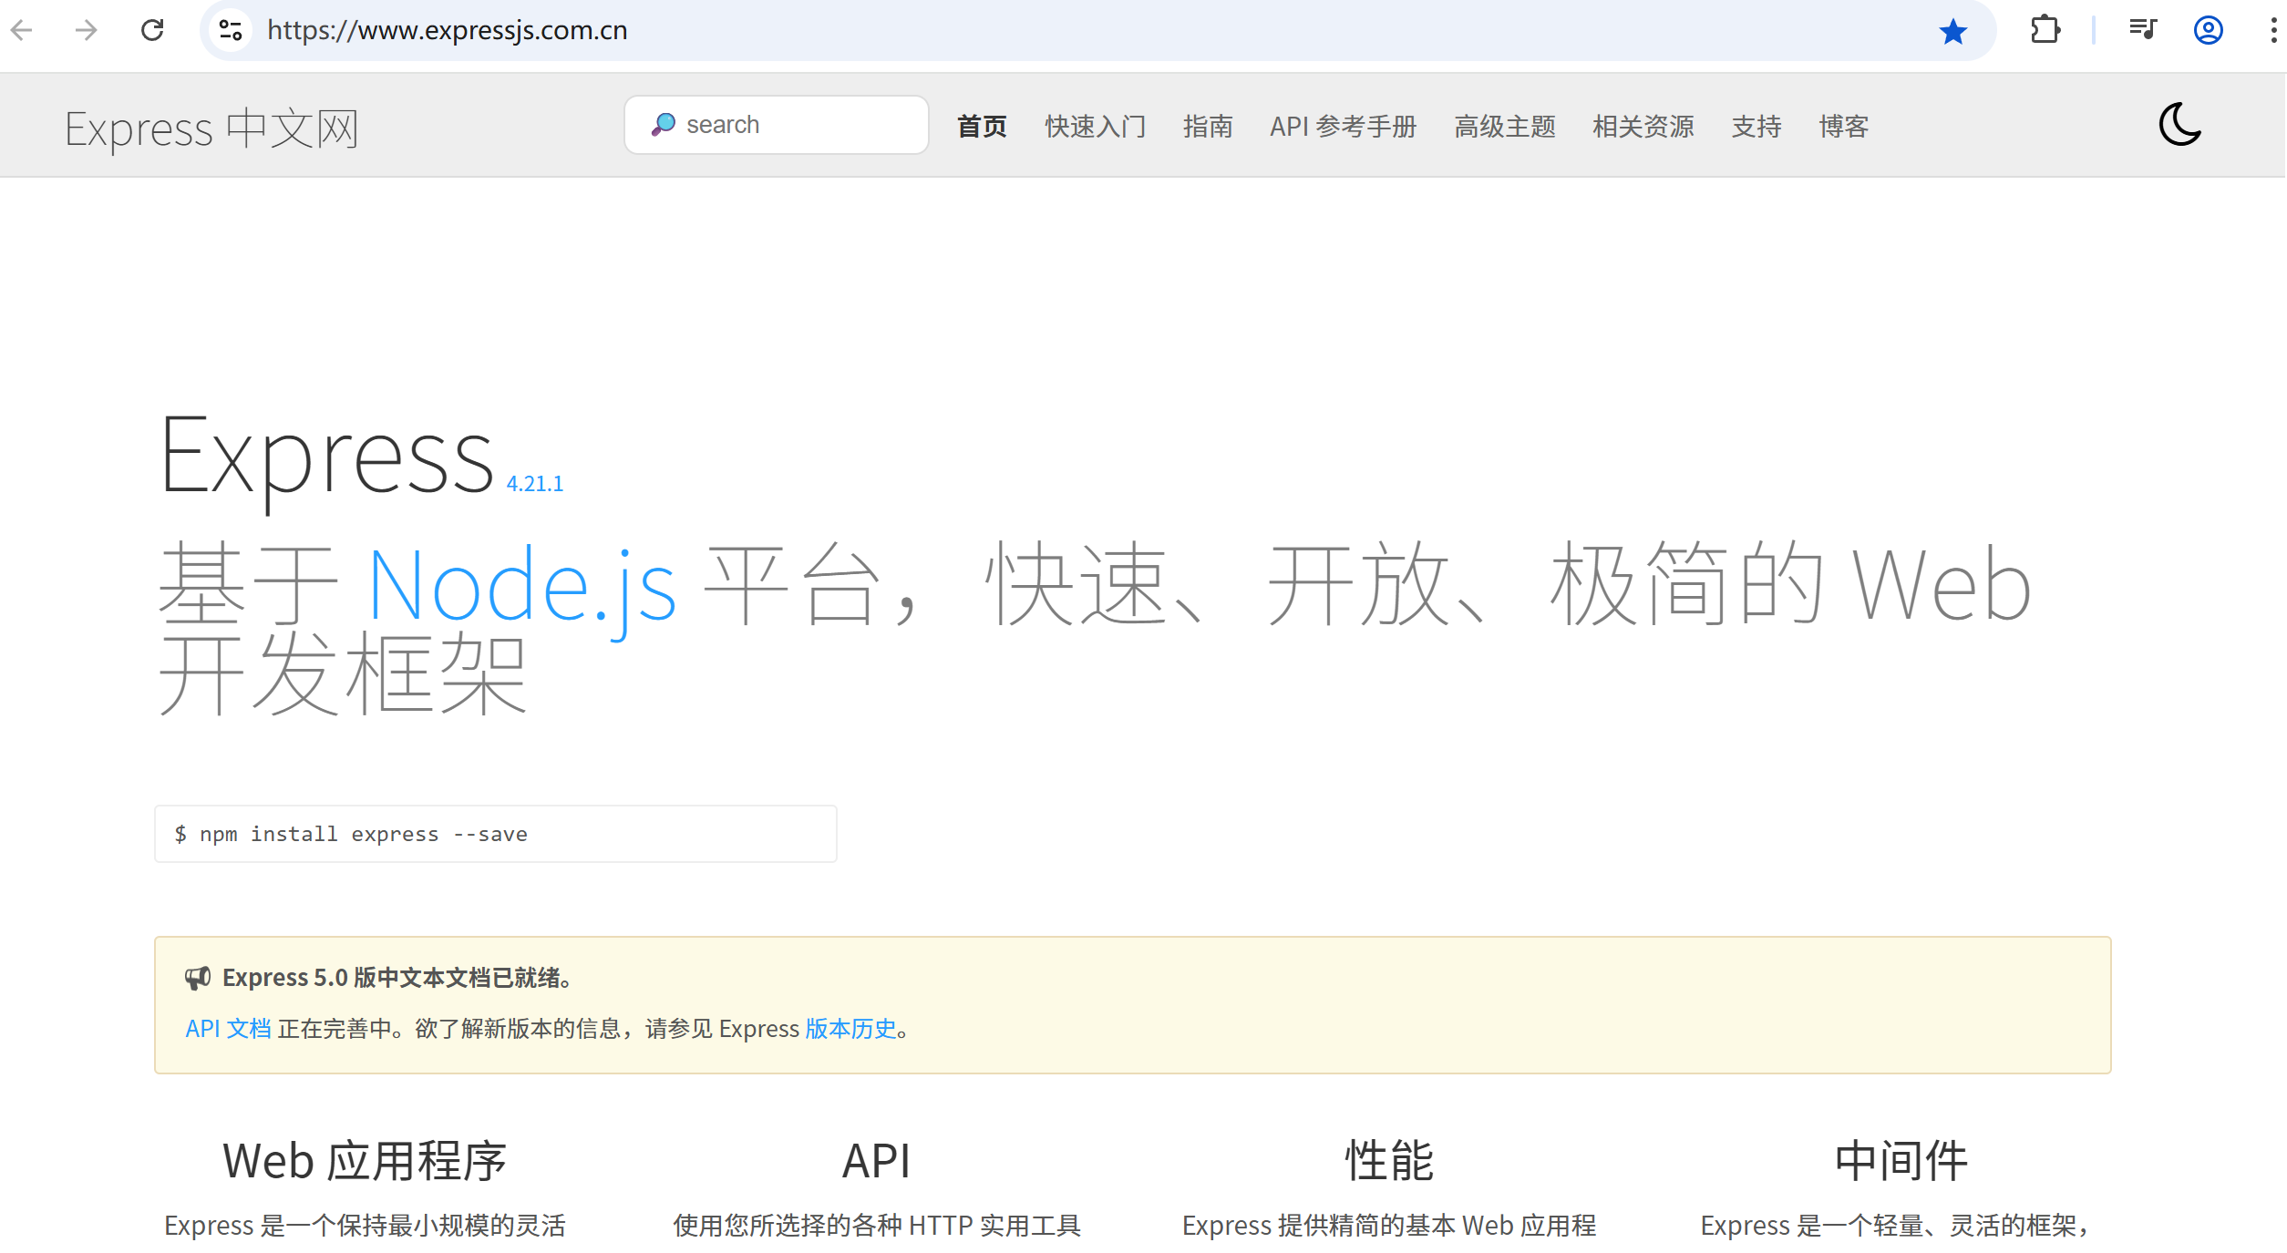Open the extensions puzzle icon
Viewport: 2287px width, 1253px height.
(x=2045, y=30)
